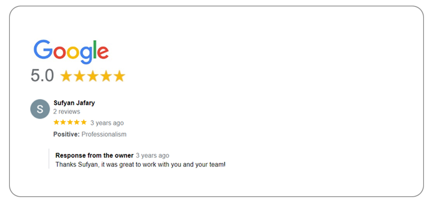430x204 pixels.
Task: Click the middle large star beside 5.0
Action: tap(92, 76)
